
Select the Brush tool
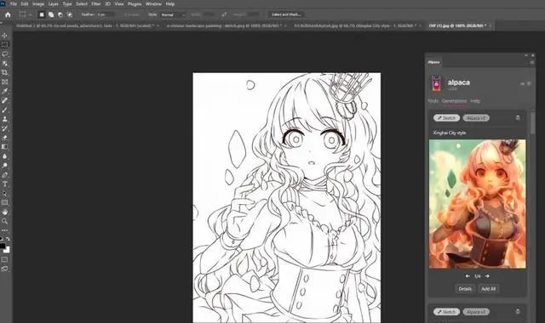4,110
